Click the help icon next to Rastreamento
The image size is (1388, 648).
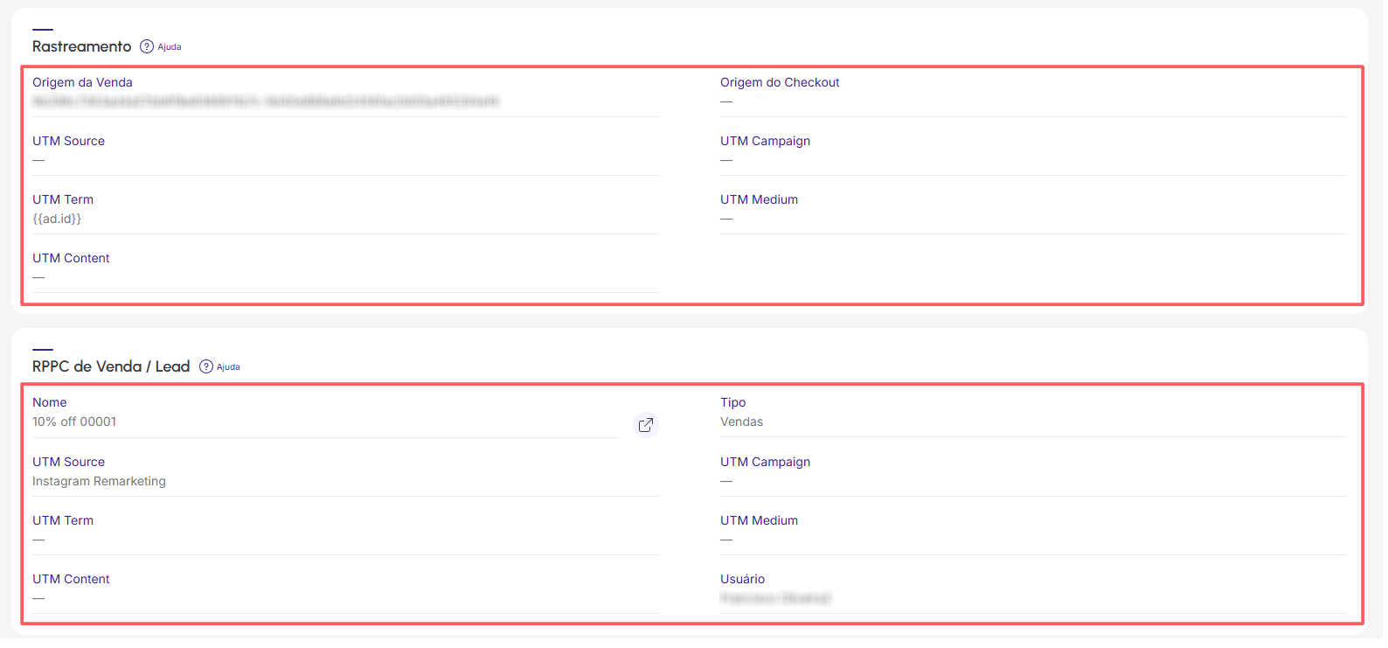click(x=147, y=46)
